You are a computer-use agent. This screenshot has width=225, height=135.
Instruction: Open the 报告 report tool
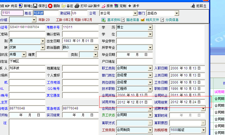pyautogui.click(x=107, y=6)
